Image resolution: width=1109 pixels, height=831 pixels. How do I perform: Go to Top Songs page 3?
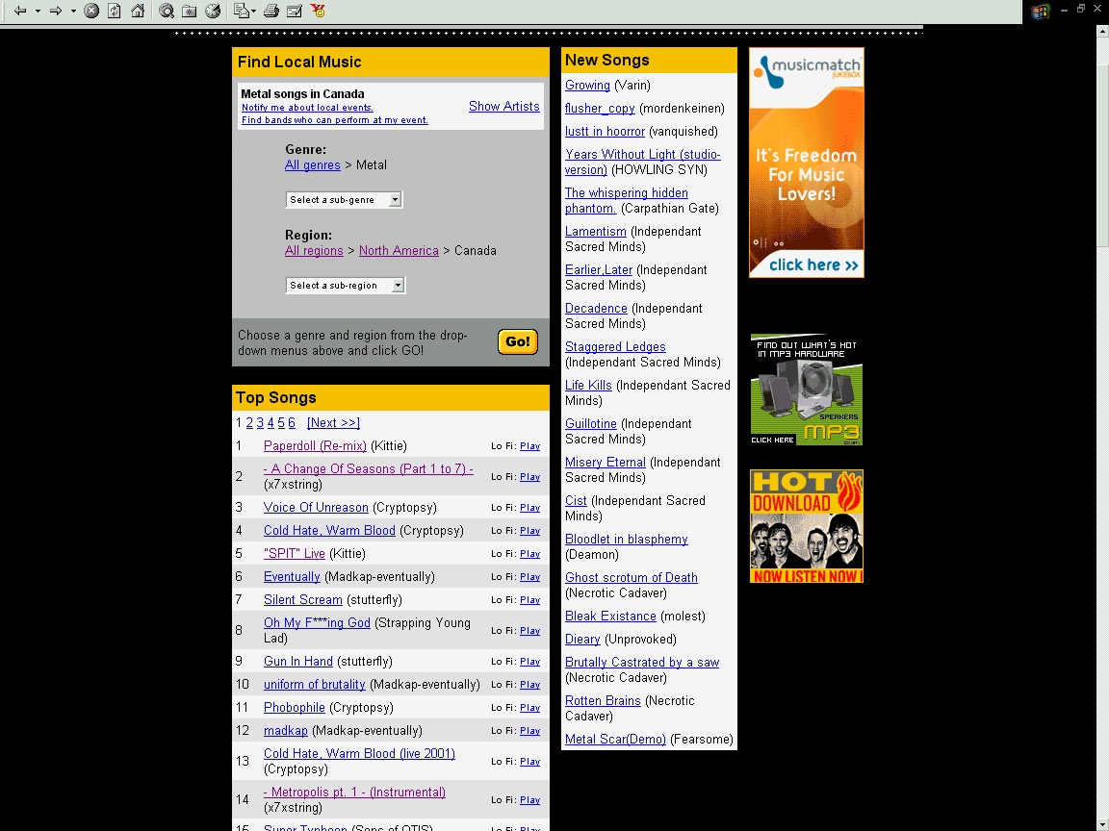[260, 422]
